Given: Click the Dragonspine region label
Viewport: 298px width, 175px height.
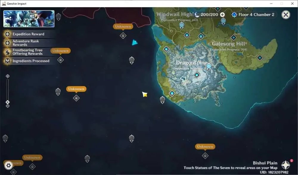Looking at the screenshot, I should 192,63.
